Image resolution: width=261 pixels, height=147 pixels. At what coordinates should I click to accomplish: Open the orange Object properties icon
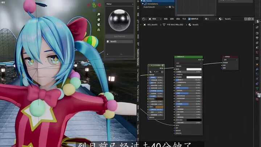[257, 64]
